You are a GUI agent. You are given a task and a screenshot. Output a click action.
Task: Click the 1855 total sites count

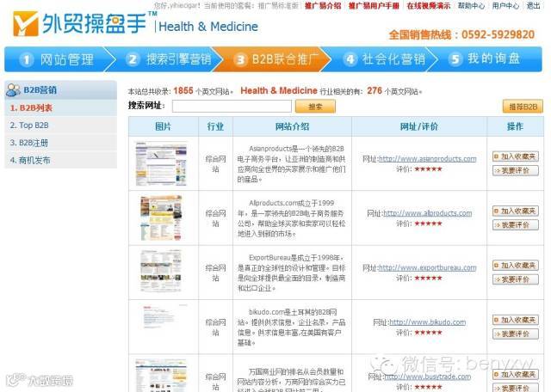pos(183,91)
